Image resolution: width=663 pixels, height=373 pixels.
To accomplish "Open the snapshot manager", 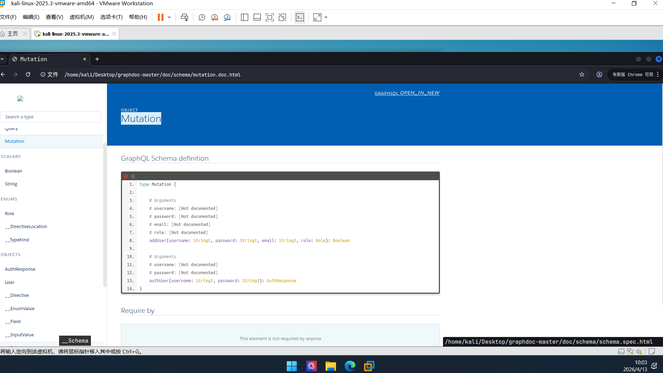I will 227,17.
